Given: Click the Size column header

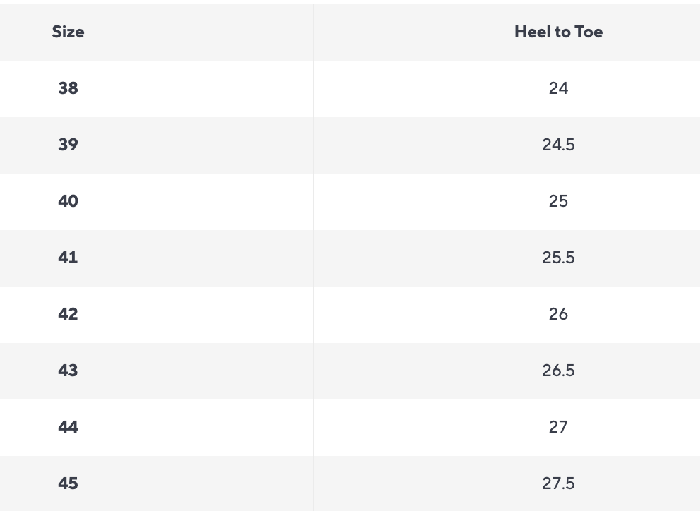Looking at the screenshot, I should click(x=68, y=32).
